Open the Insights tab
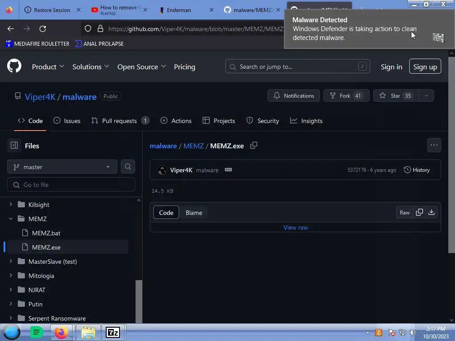455x341 pixels. [307, 121]
